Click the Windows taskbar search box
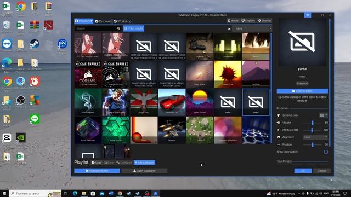 [x=35, y=193]
